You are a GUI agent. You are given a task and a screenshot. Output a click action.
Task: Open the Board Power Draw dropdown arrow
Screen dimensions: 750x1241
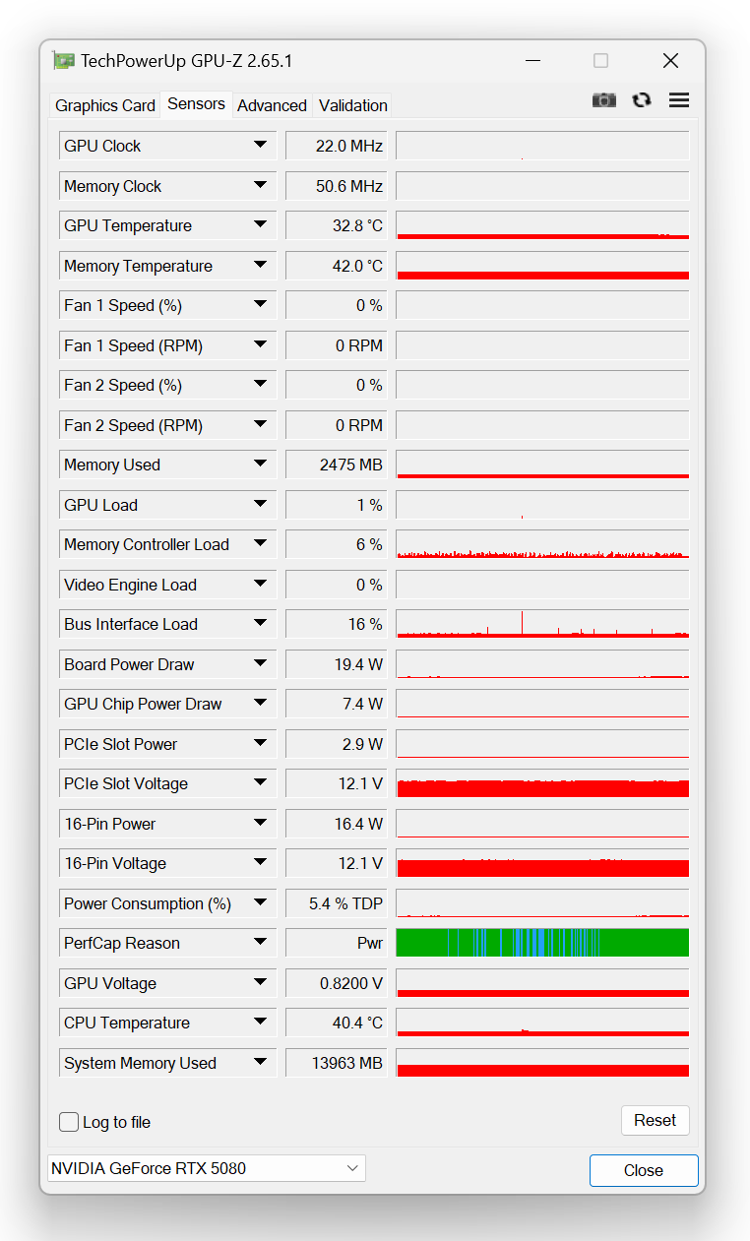pos(260,664)
